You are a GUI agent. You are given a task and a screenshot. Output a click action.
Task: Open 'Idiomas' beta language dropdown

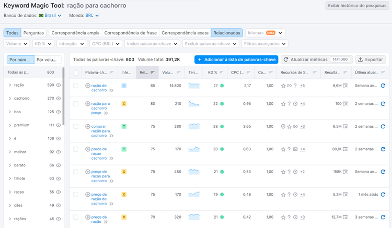265,33
